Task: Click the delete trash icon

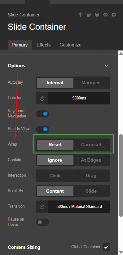Action: 97,15
